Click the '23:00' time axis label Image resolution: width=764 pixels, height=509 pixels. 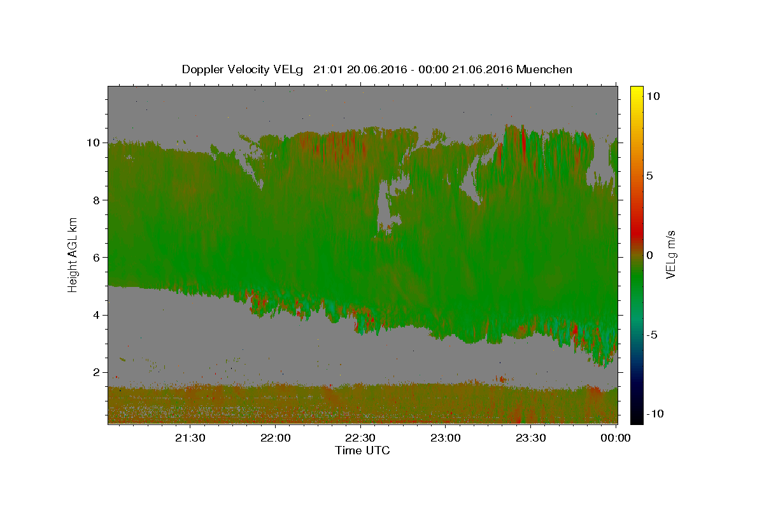point(446,438)
